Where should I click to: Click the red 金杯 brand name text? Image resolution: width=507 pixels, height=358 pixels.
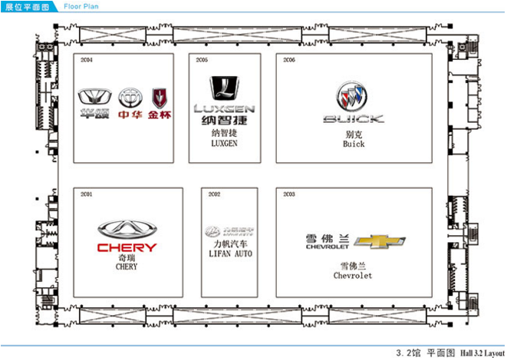(160, 114)
